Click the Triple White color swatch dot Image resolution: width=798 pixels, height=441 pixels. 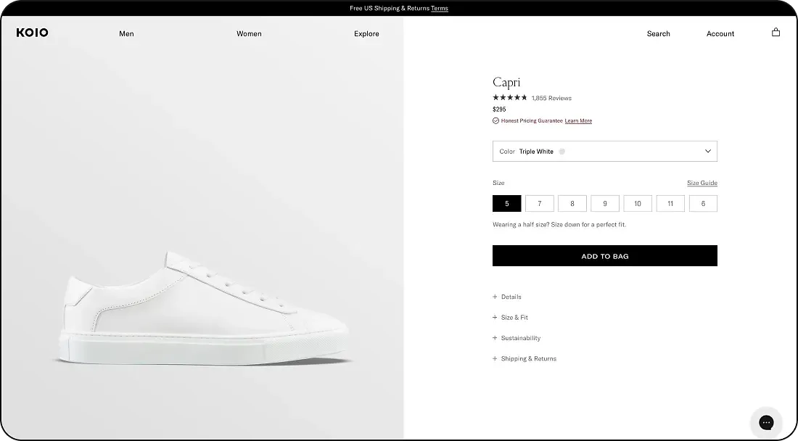562,151
